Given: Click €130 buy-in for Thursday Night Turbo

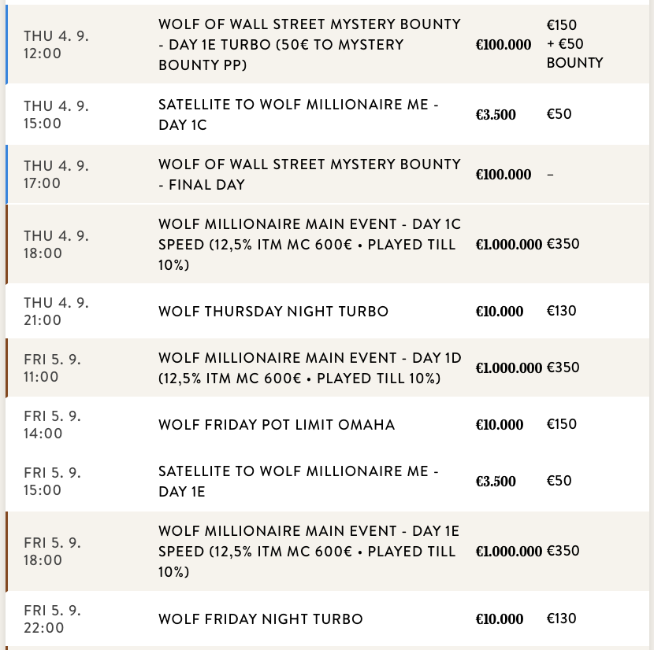Looking at the screenshot, I should coord(562,311).
